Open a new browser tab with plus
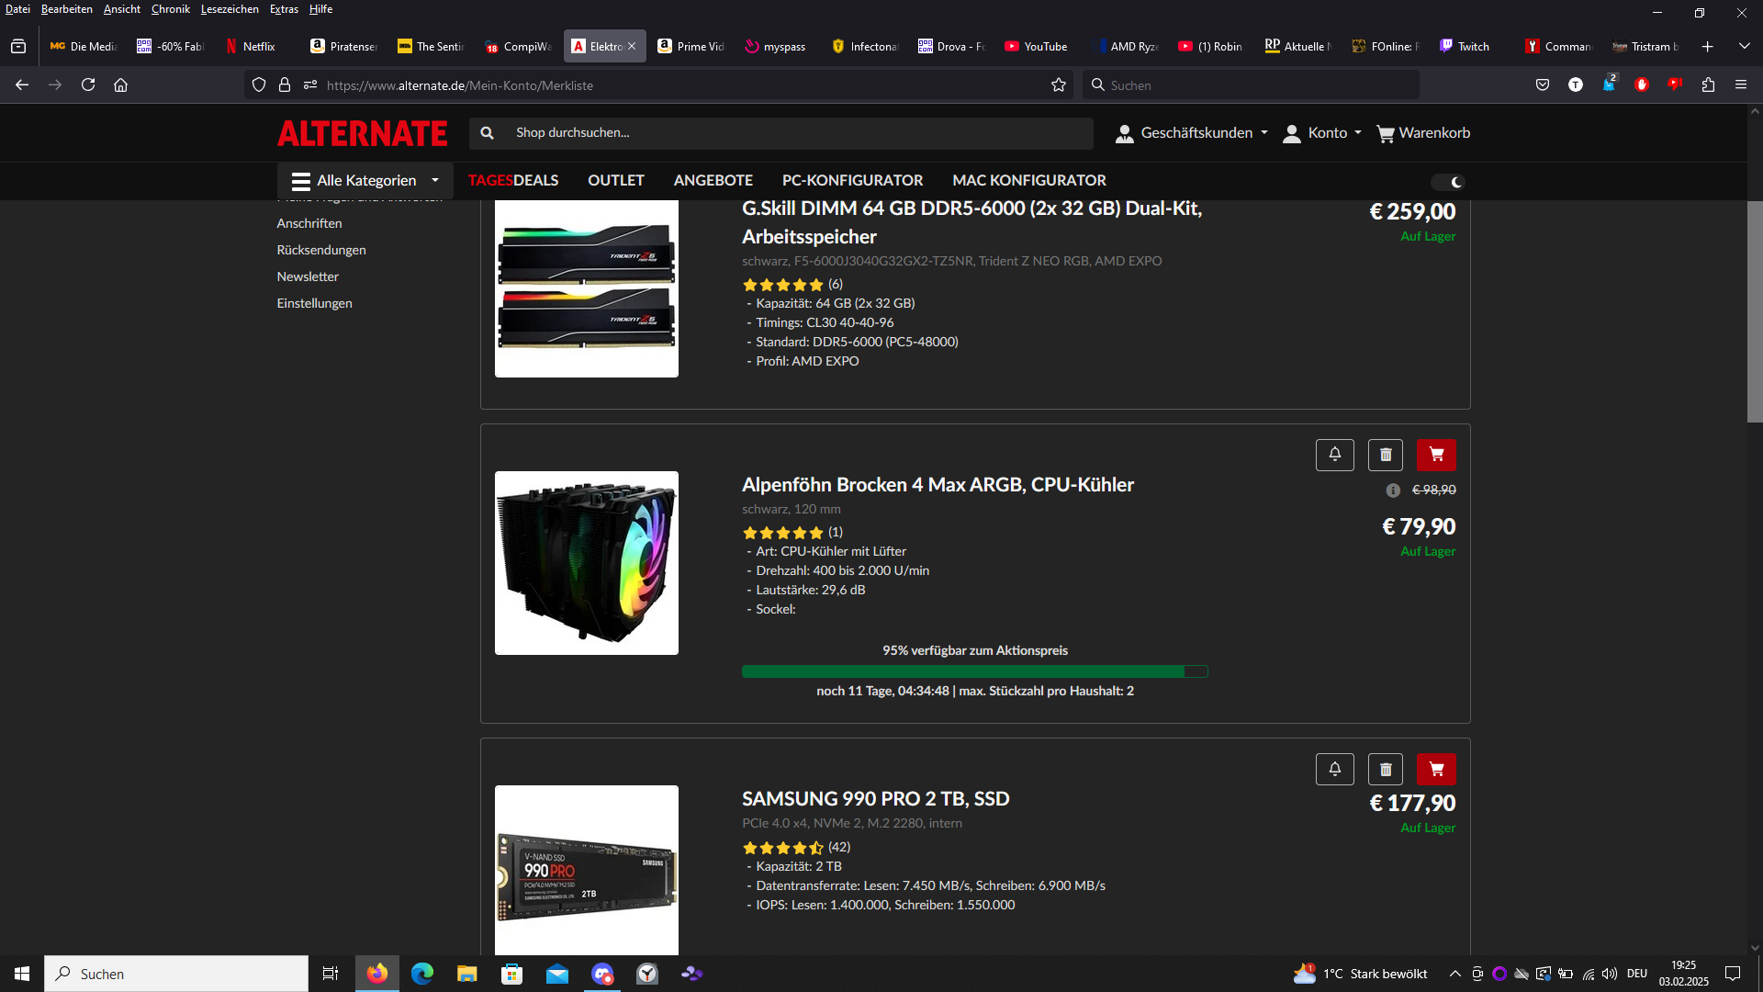The width and height of the screenshot is (1763, 992). [x=1708, y=46]
